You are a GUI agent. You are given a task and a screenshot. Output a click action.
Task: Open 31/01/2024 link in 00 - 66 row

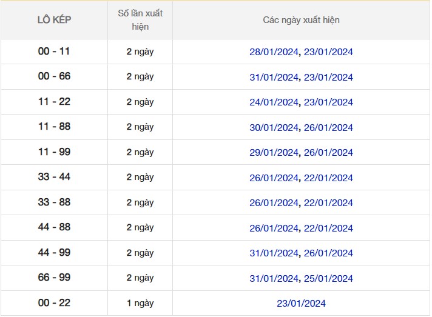click(274, 78)
